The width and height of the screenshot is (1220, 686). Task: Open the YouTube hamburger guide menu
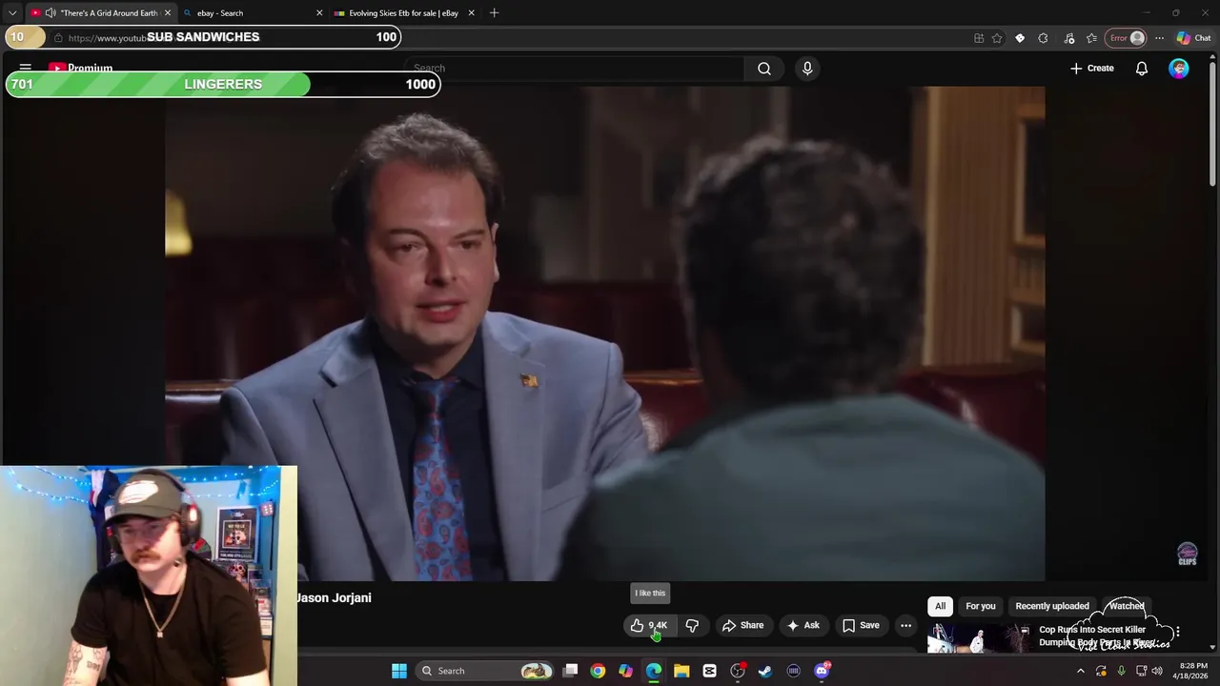[x=26, y=68]
